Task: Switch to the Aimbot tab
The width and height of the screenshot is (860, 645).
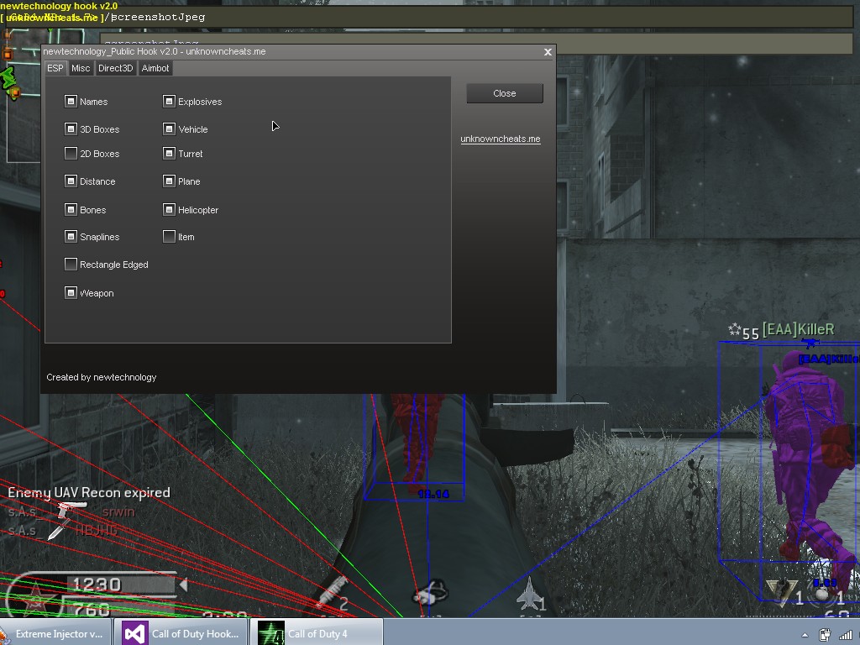Action: [155, 68]
